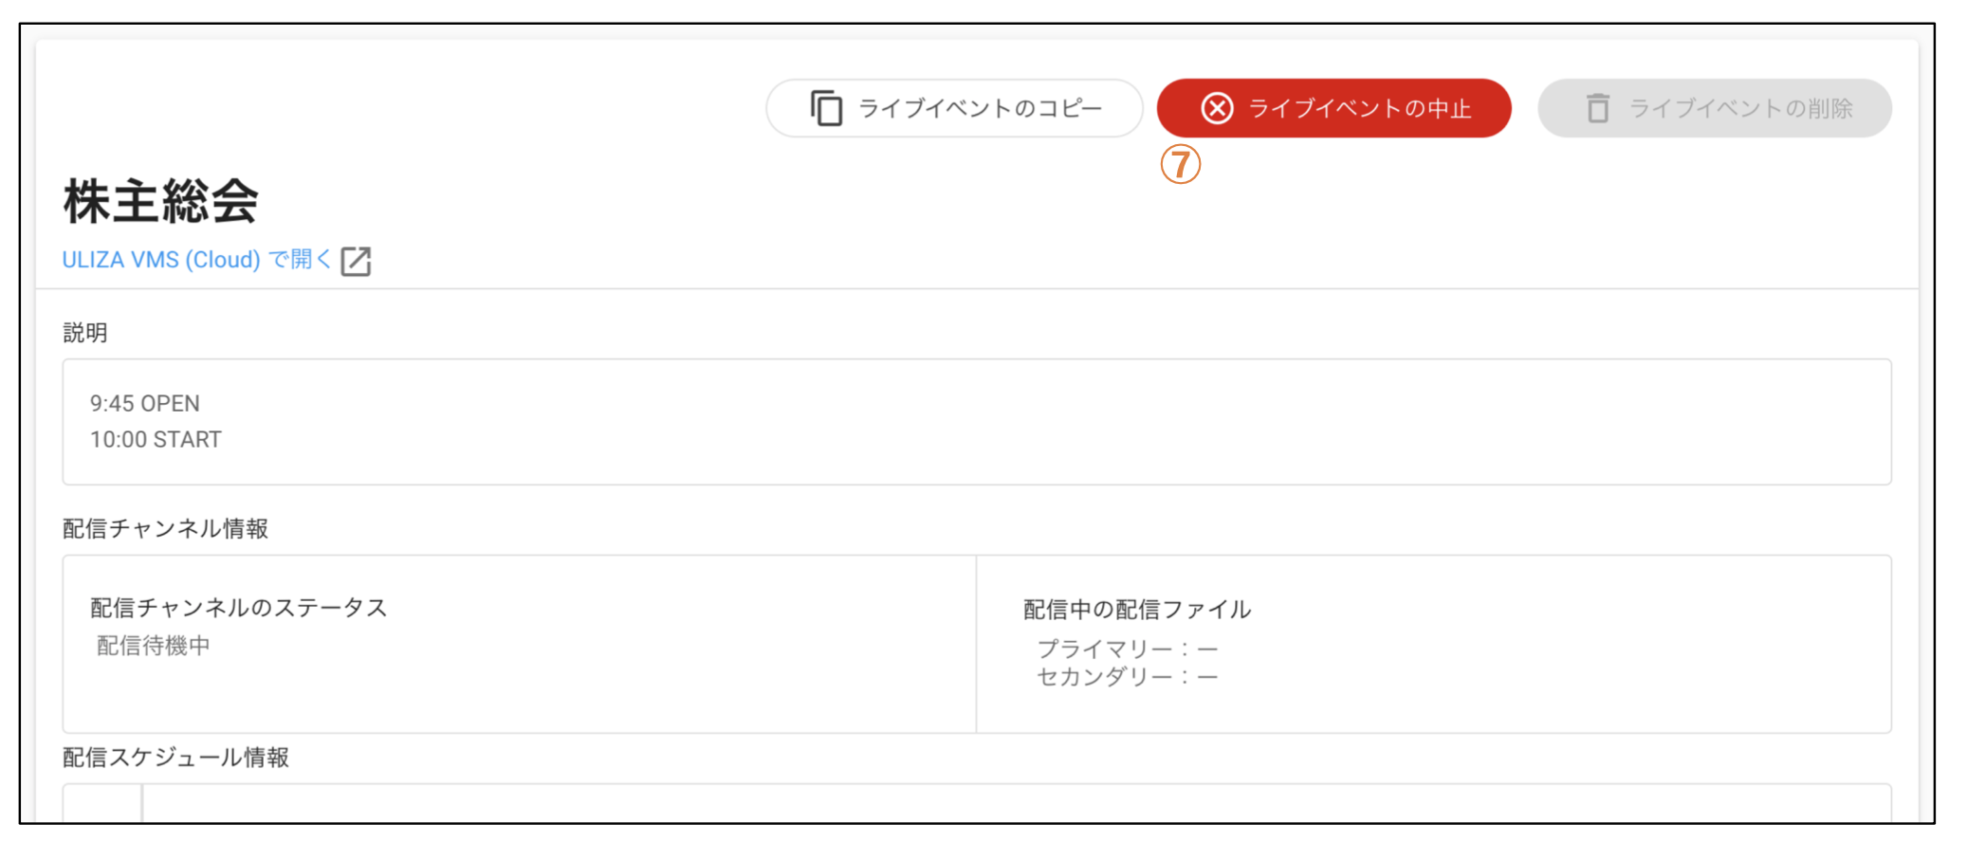Click the greyed ライブイベントの削除 button
1967x842 pixels.
(1715, 108)
